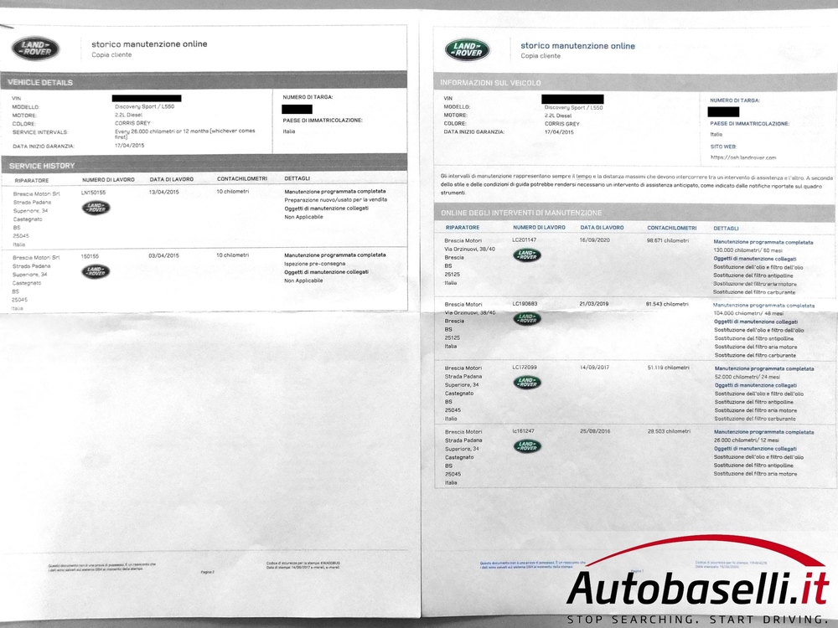Viewport: 838px width, 628px height.
Task: Select the job number 'LC190683'
Action: 525,303
